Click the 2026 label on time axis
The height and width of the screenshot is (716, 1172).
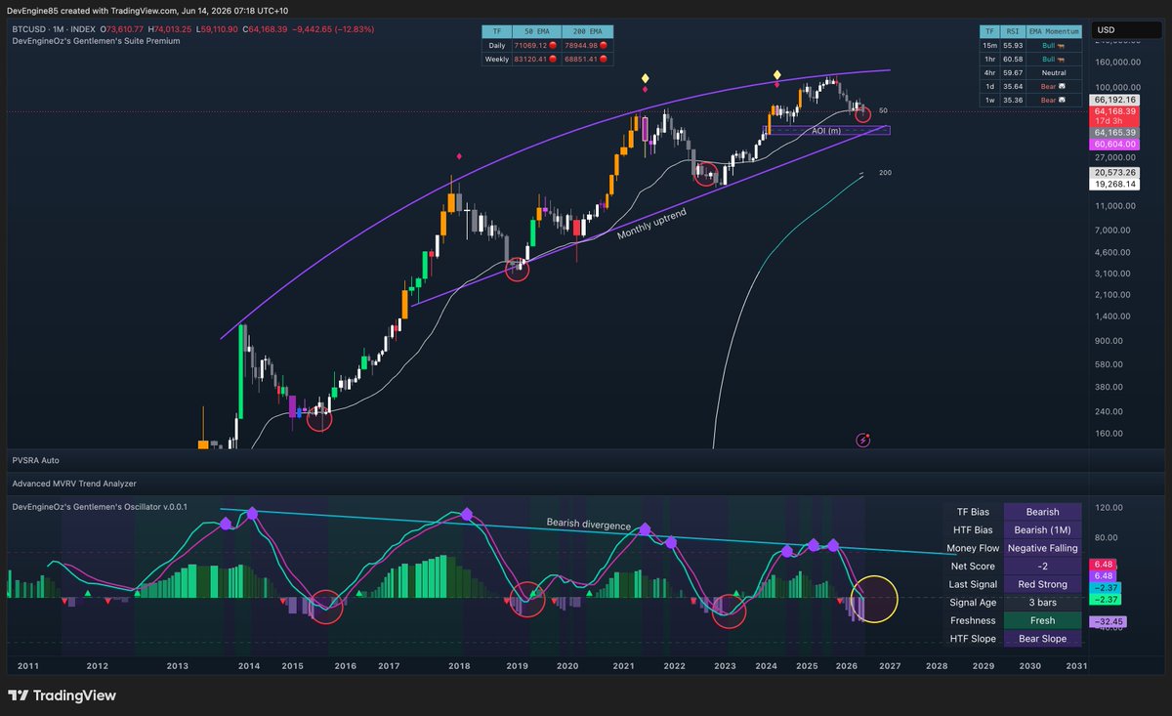pyautogui.click(x=846, y=665)
